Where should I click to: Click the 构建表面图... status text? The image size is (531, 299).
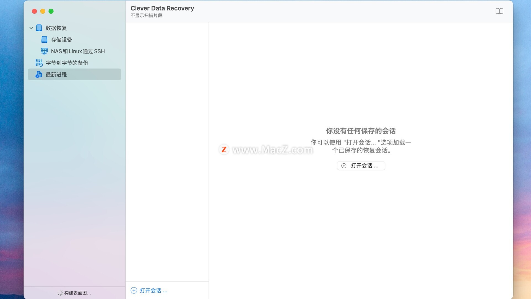77,293
